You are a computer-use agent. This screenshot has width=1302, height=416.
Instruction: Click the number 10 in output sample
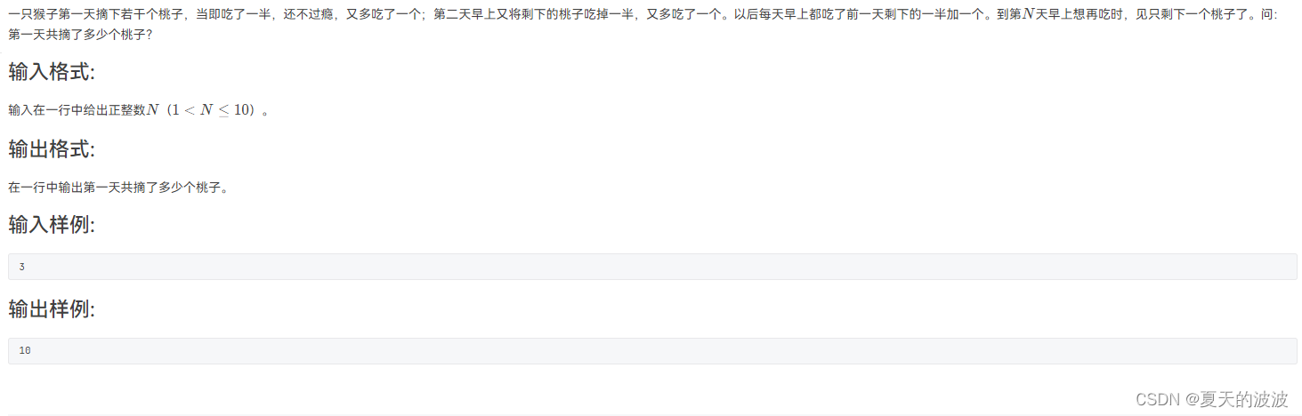pyautogui.click(x=25, y=351)
